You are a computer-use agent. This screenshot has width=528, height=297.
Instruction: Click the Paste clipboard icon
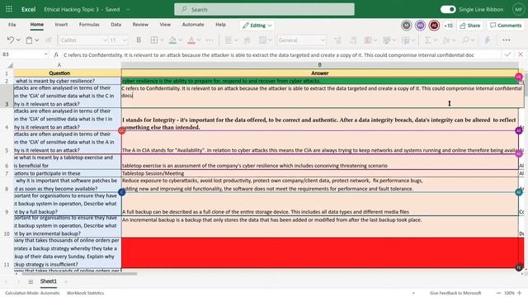[x=30, y=40]
